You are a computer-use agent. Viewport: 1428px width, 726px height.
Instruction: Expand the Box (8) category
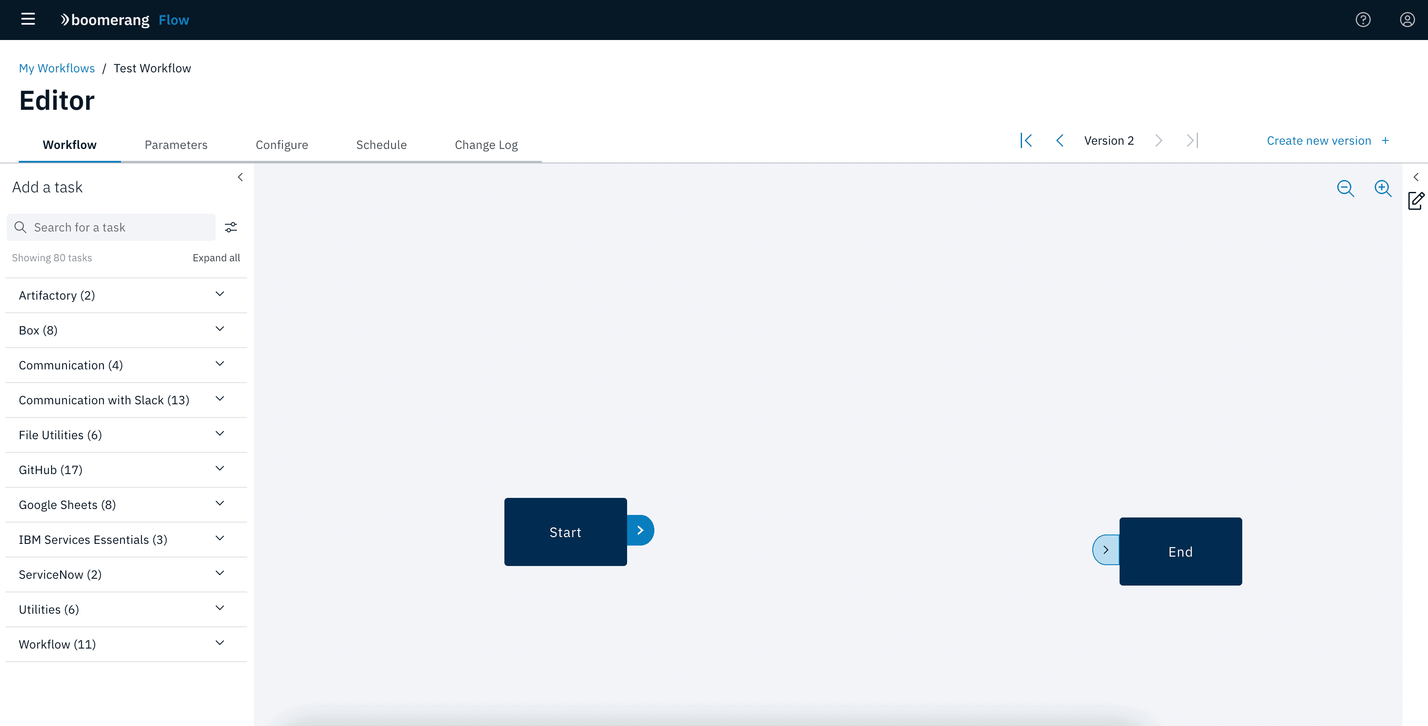[126, 330]
